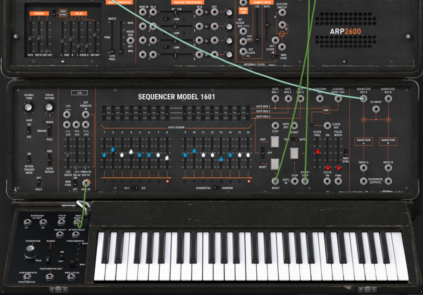Push the gray Reset button
Image resolution: width=423 pixels, height=295 pixels.
point(275,164)
